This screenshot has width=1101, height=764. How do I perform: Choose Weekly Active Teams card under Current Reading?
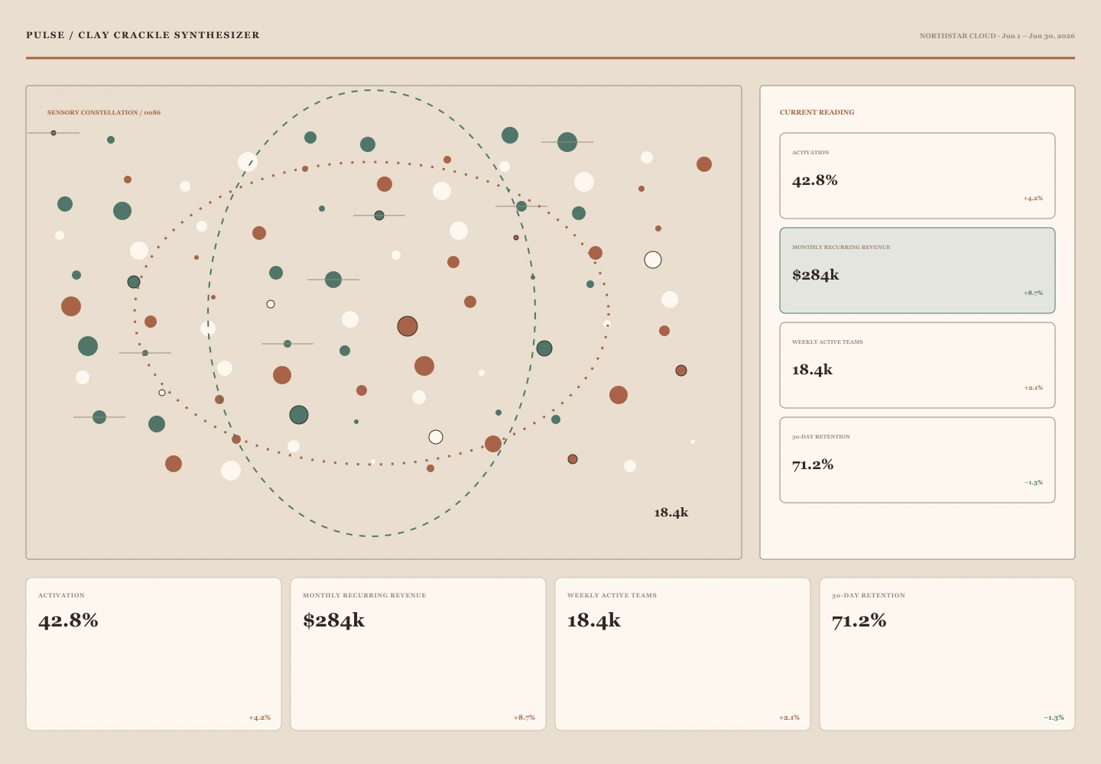(917, 365)
